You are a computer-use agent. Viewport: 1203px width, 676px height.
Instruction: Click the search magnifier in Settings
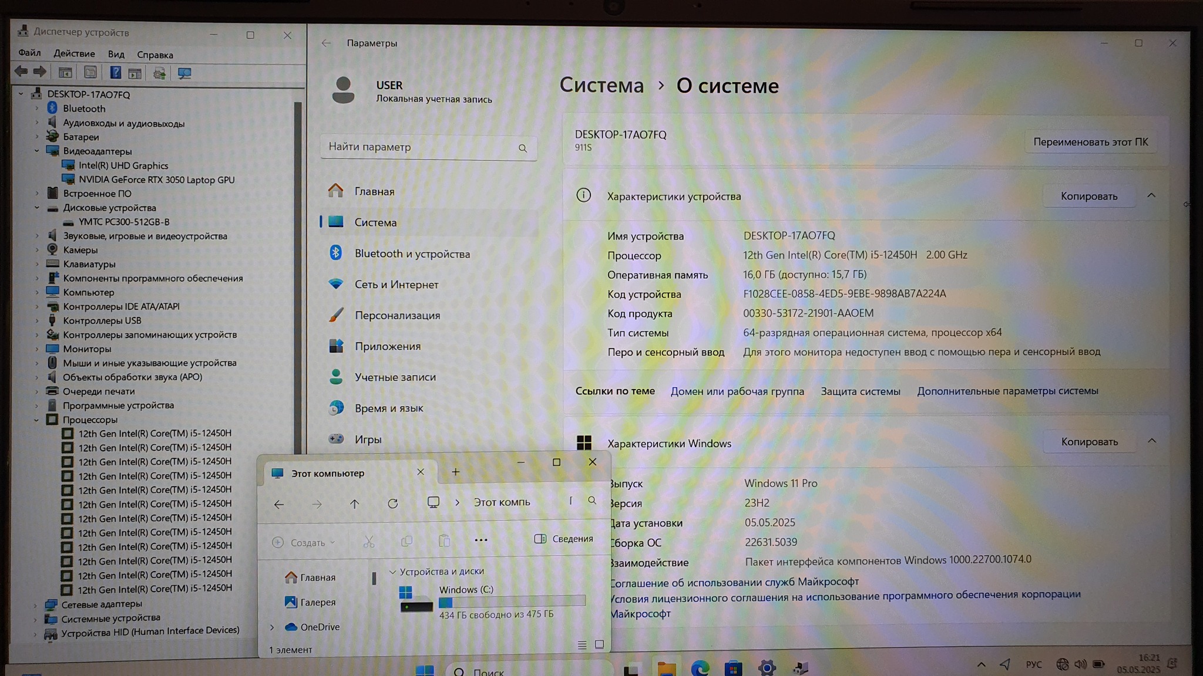point(522,148)
